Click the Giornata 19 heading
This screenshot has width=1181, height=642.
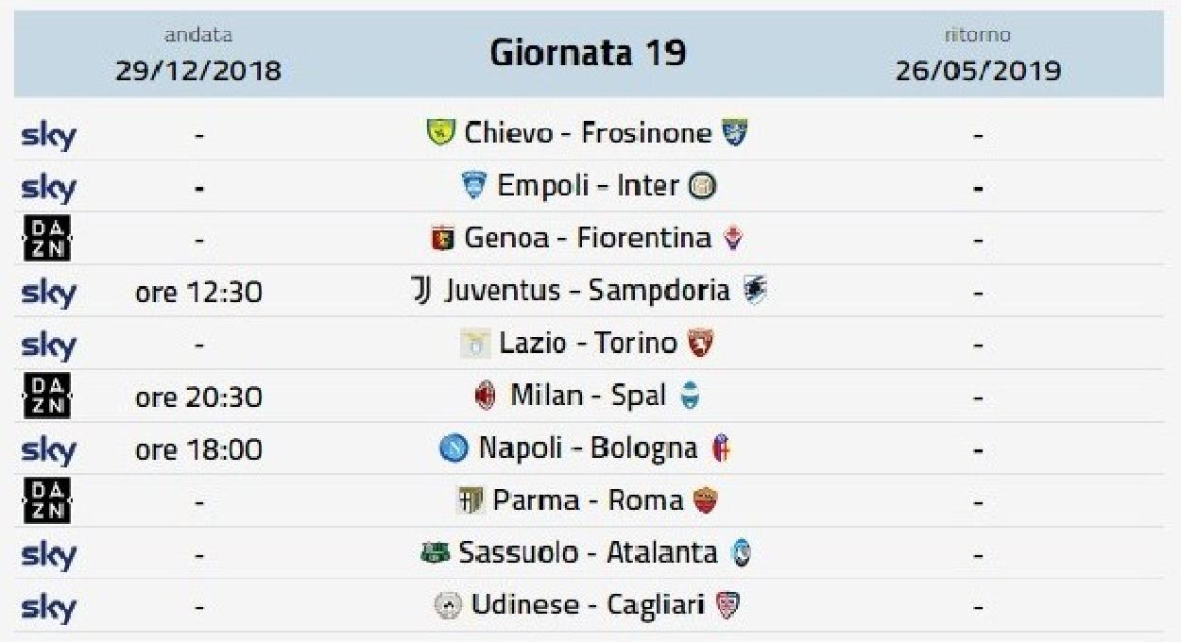click(588, 53)
